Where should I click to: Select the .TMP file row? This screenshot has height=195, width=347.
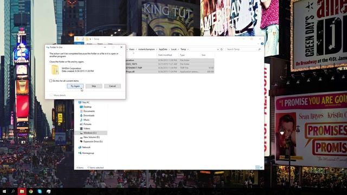tap(170, 68)
